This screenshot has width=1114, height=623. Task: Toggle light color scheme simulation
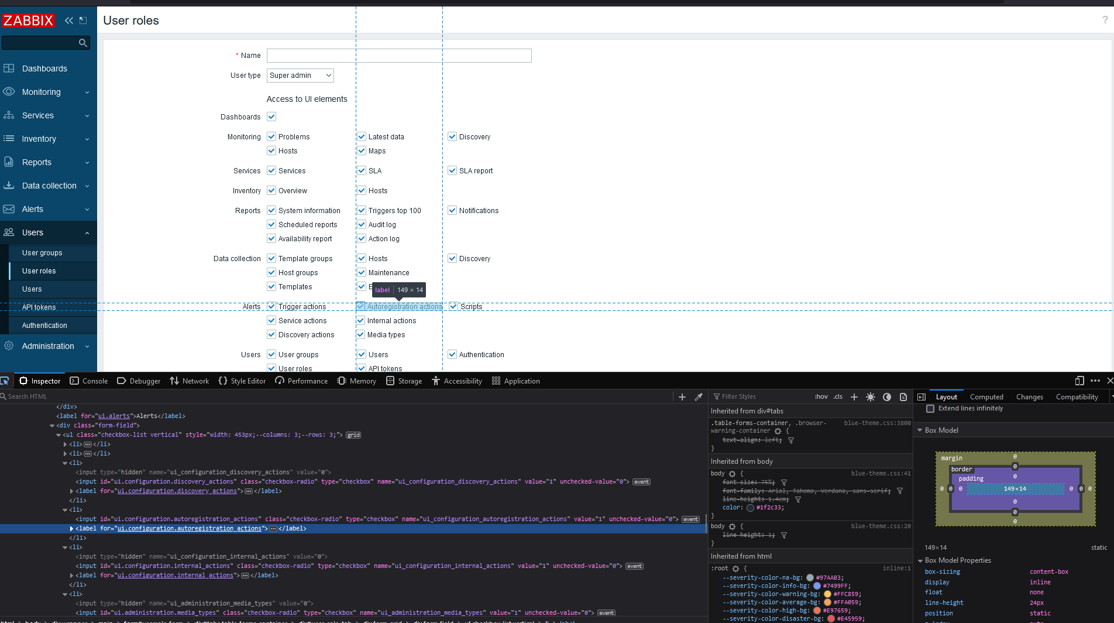click(871, 396)
